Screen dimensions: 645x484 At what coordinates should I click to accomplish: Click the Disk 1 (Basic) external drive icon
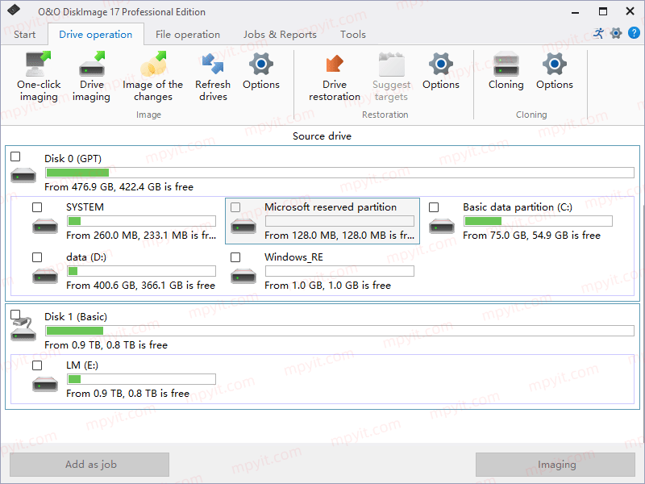(23, 330)
